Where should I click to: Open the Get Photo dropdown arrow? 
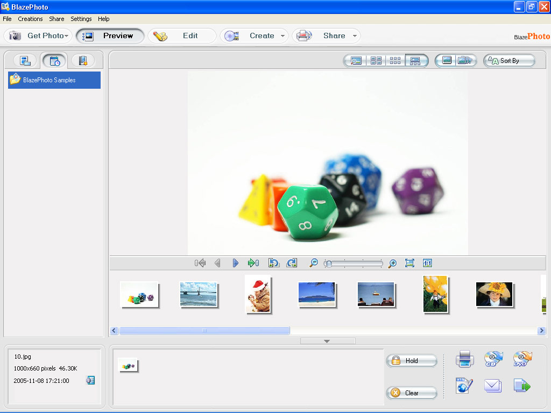pyautogui.click(x=67, y=36)
